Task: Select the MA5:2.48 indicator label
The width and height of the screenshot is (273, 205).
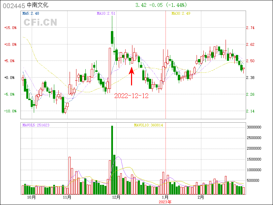Action: pyautogui.click(x=31, y=14)
